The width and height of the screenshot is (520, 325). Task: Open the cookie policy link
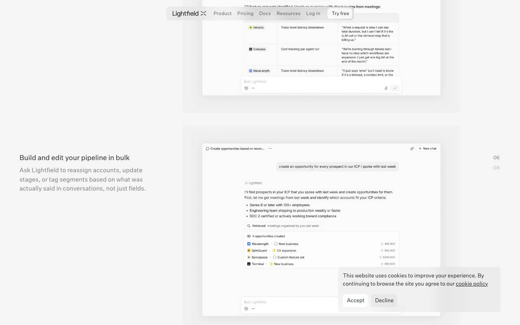472,284
